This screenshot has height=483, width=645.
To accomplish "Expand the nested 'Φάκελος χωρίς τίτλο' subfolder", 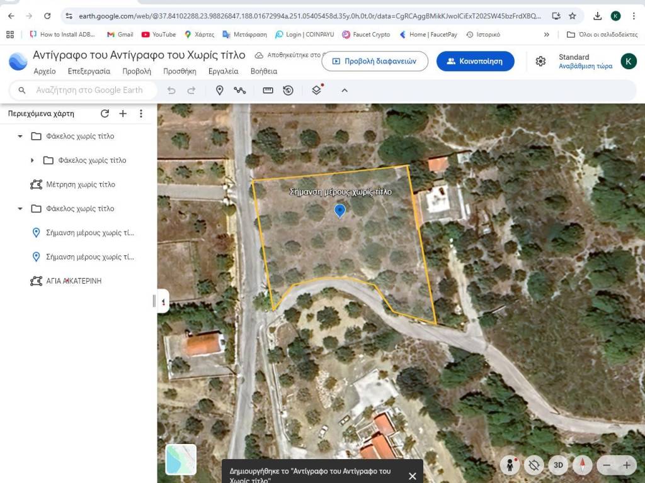I will tap(32, 160).
